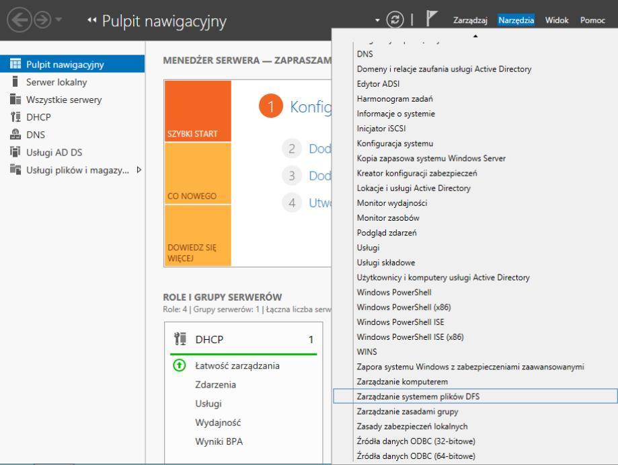Open the notifications flag icon
The width and height of the screenshot is (618, 465).
(x=431, y=19)
